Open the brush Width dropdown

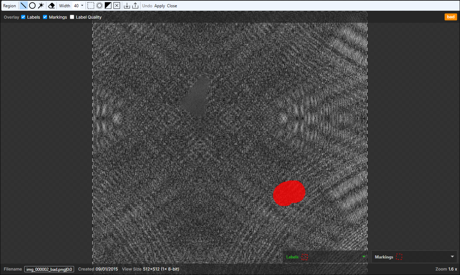pos(78,6)
